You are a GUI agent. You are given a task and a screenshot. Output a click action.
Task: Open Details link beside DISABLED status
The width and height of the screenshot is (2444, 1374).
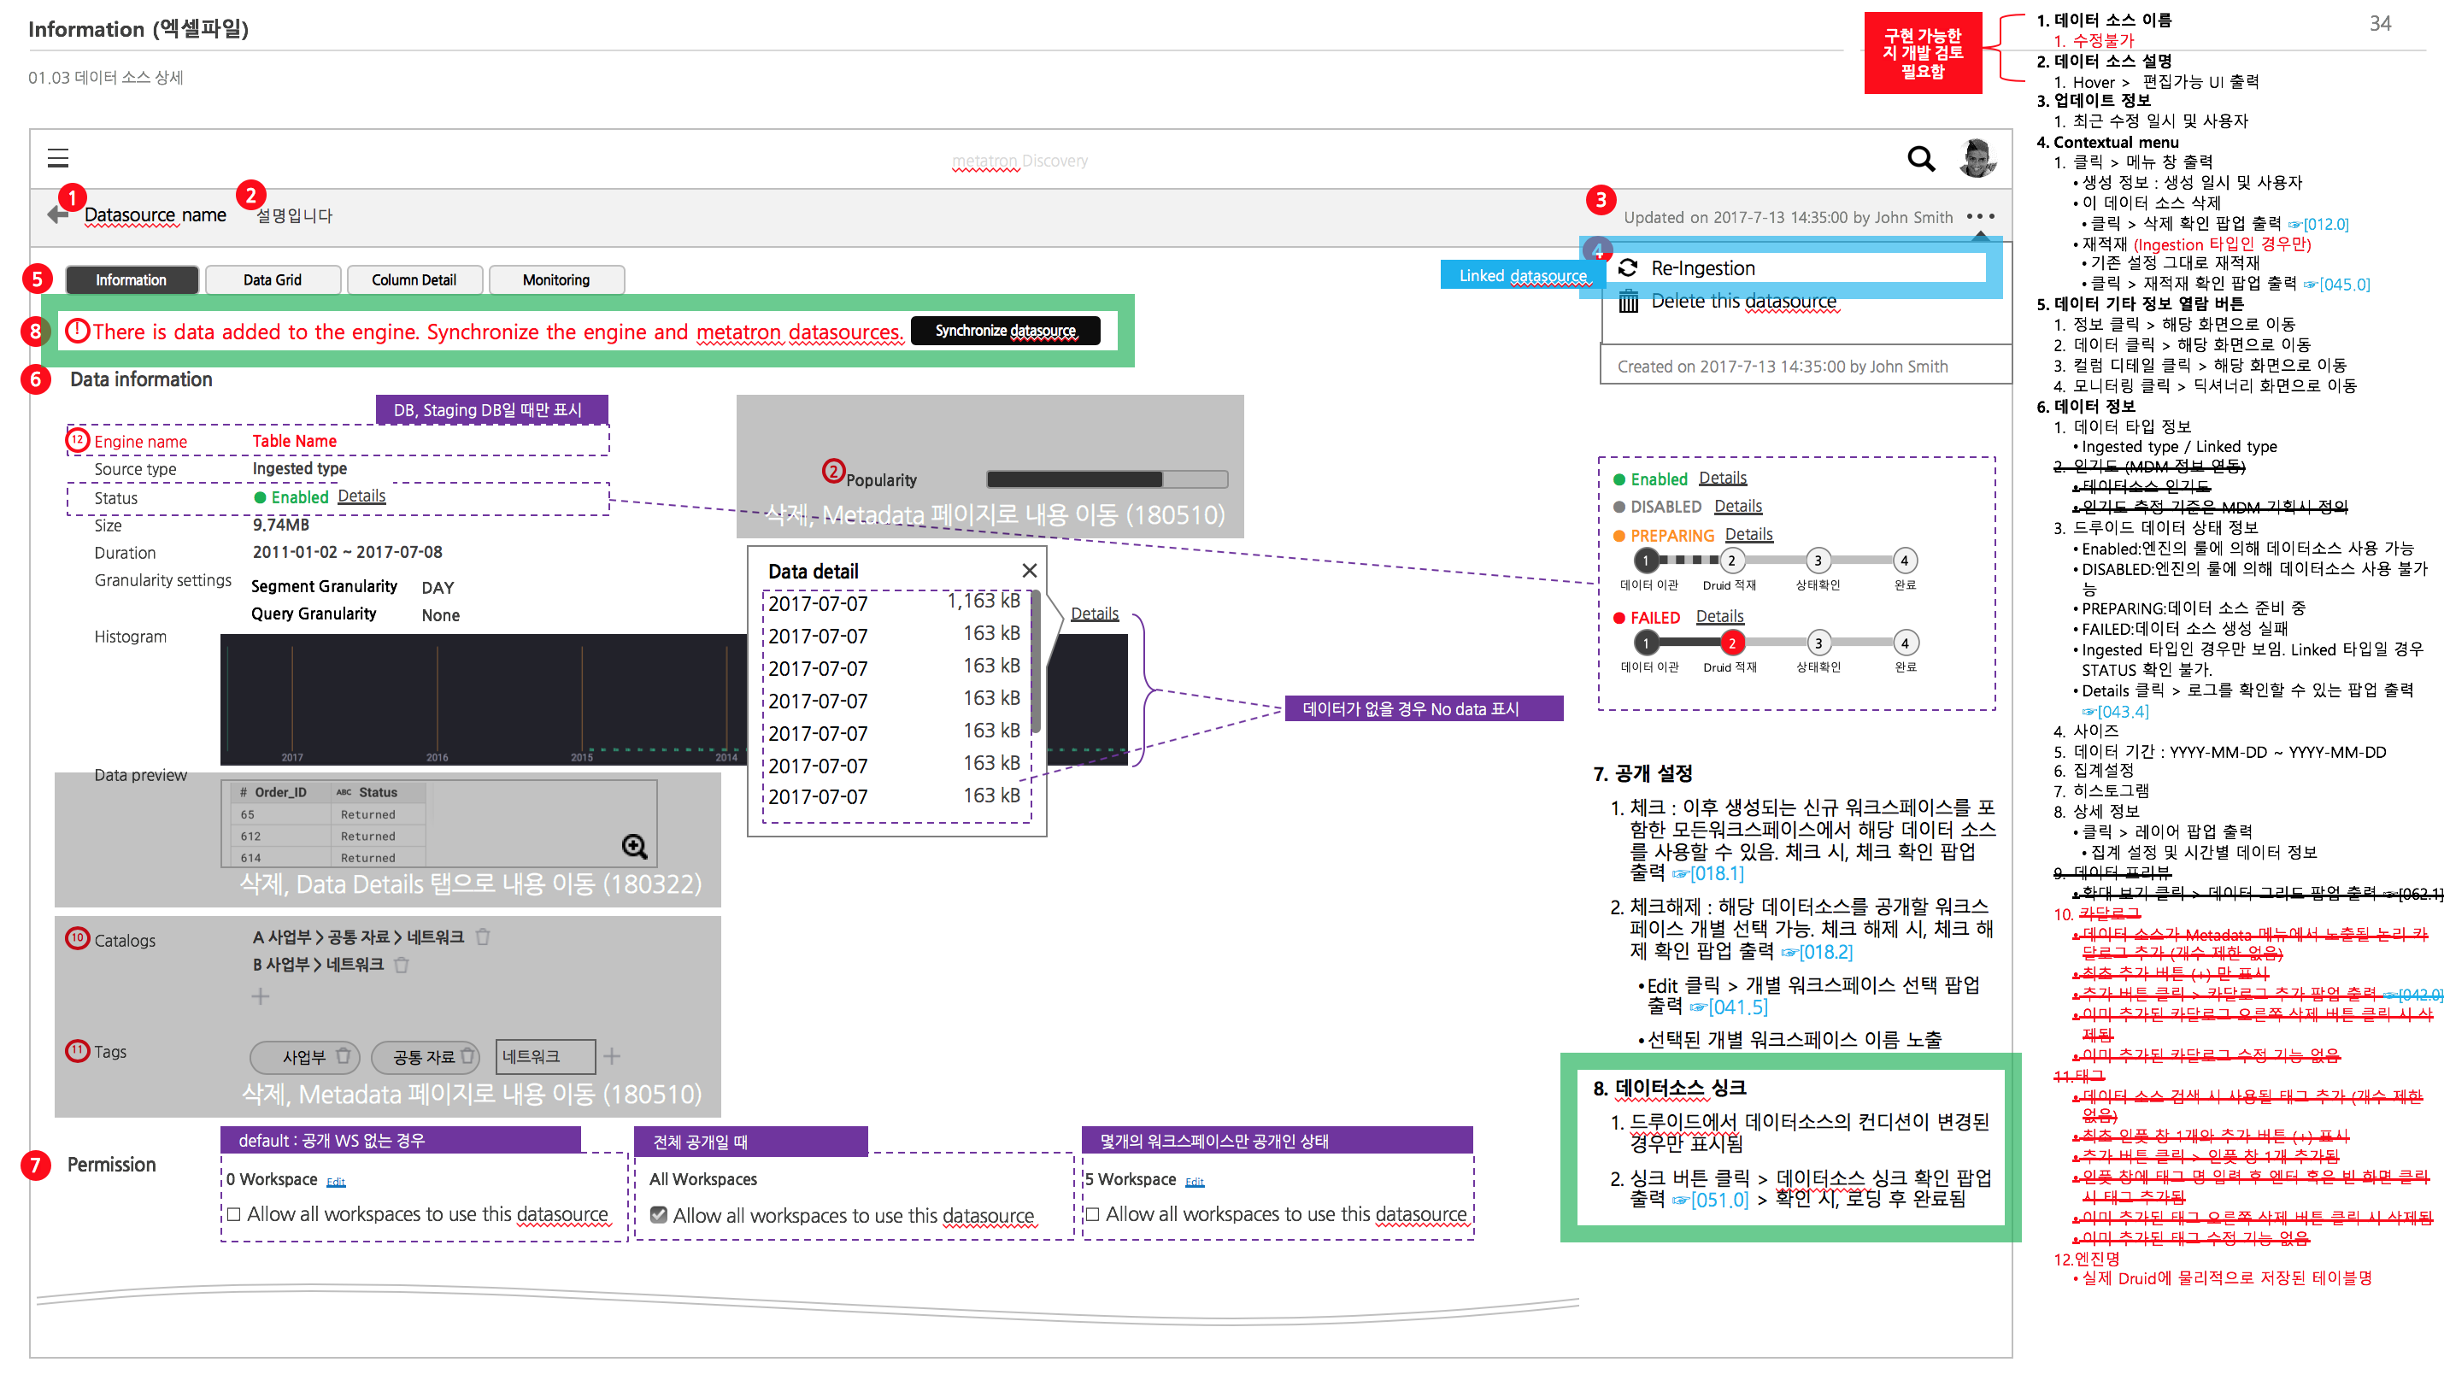(1738, 507)
